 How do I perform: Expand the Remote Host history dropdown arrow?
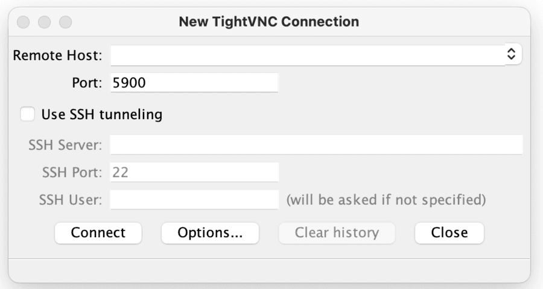coord(512,55)
